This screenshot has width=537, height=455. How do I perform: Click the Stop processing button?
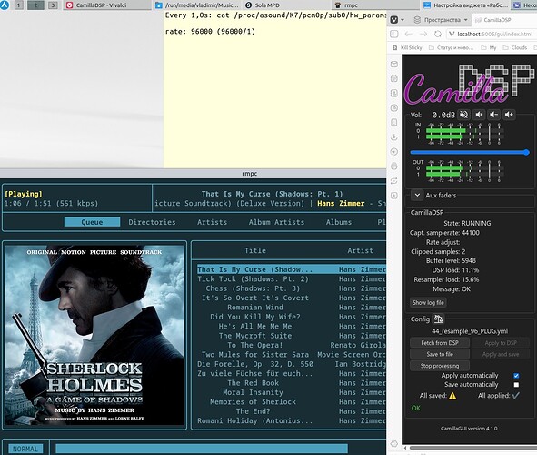440,366
